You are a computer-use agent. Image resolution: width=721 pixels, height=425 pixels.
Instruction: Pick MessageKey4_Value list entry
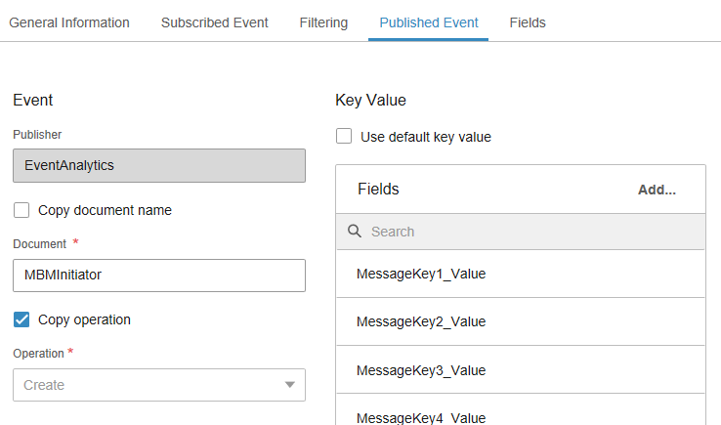point(520,414)
